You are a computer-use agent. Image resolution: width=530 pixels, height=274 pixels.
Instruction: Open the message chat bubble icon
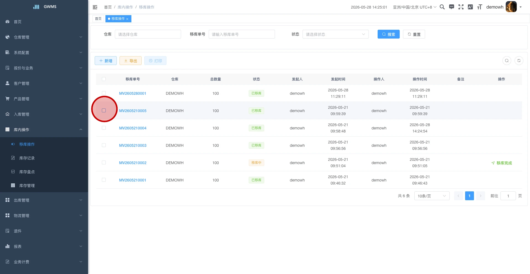pyautogui.click(x=452, y=7)
